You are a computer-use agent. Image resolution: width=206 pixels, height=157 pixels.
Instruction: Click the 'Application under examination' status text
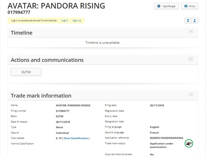(x=161, y=145)
